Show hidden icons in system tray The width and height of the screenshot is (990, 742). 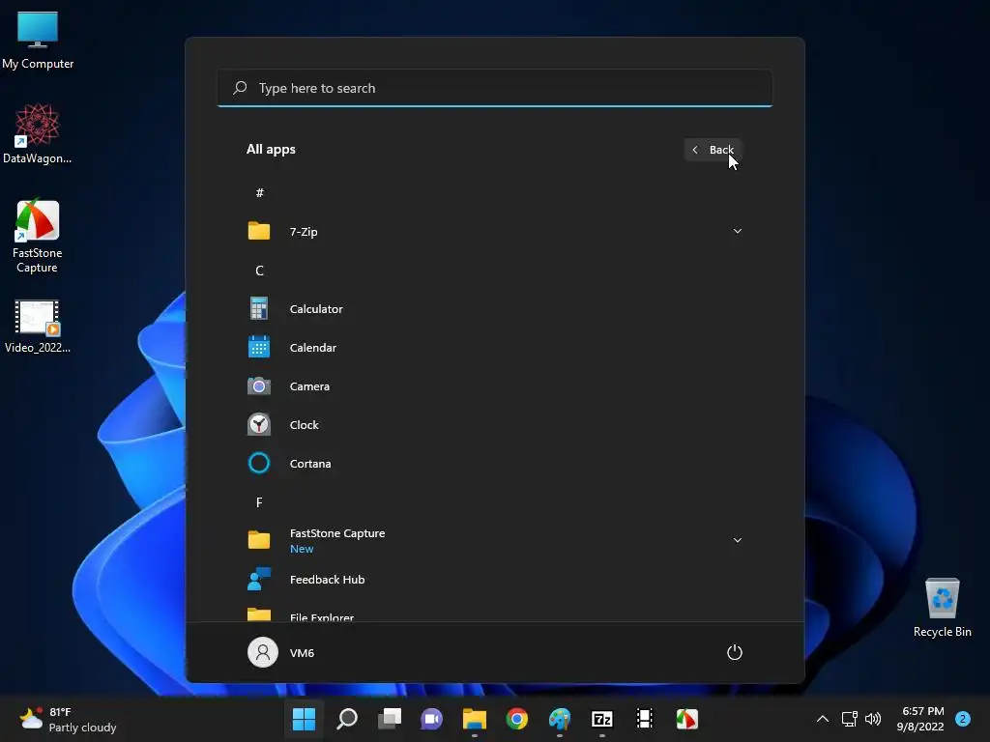[x=822, y=719]
